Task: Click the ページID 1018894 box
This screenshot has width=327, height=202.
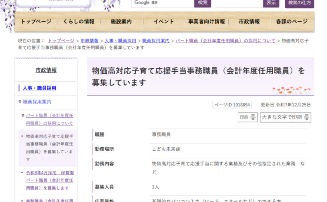Action: click(232, 105)
